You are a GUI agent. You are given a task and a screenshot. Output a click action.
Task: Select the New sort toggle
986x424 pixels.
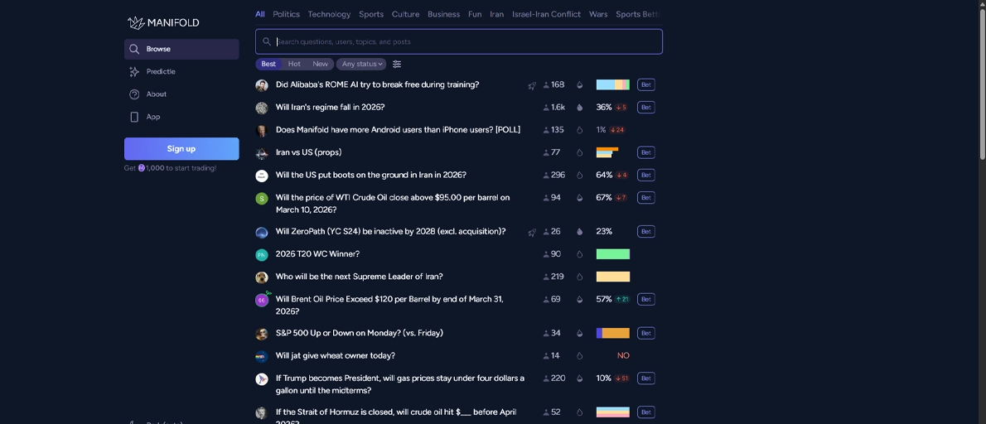tap(320, 64)
